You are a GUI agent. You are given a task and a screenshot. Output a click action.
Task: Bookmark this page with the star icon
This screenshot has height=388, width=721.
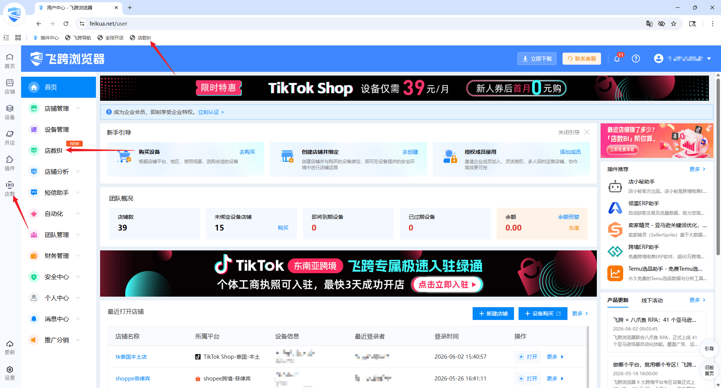point(674,24)
